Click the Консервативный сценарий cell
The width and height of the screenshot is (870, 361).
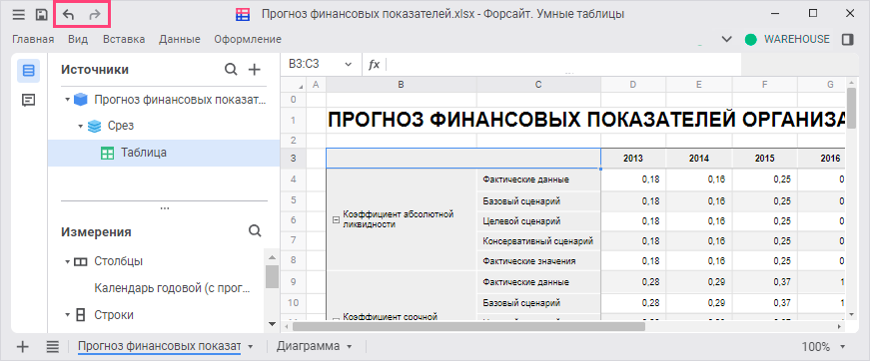pyautogui.click(x=538, y=241)
